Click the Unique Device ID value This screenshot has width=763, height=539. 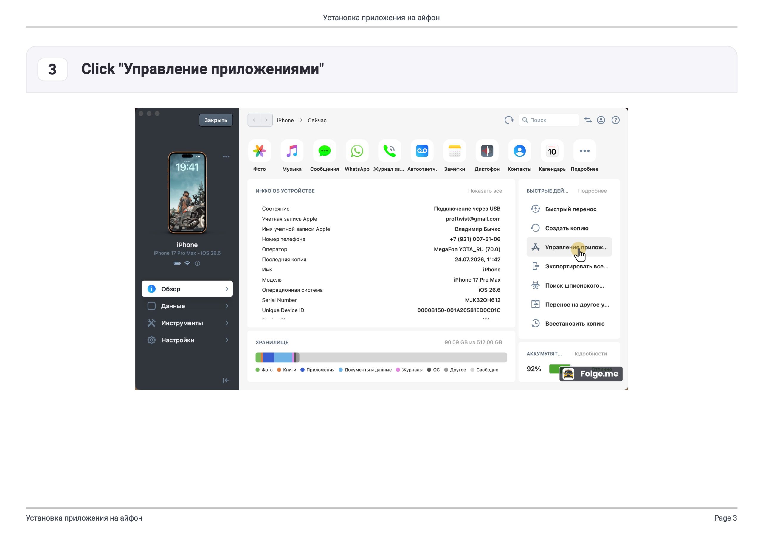point(459,310)
